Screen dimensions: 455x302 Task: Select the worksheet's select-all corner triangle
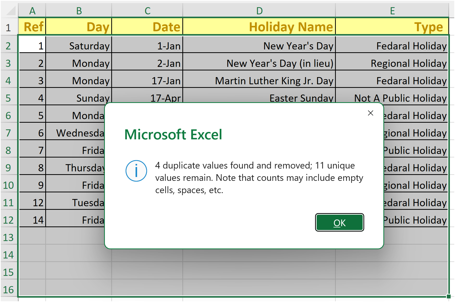click(10, 11)
